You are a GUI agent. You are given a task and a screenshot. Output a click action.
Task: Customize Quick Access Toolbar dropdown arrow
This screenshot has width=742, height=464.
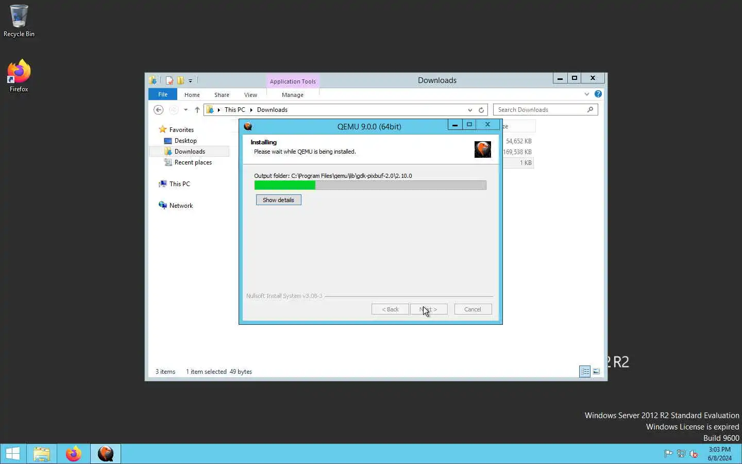coord(190,80)
